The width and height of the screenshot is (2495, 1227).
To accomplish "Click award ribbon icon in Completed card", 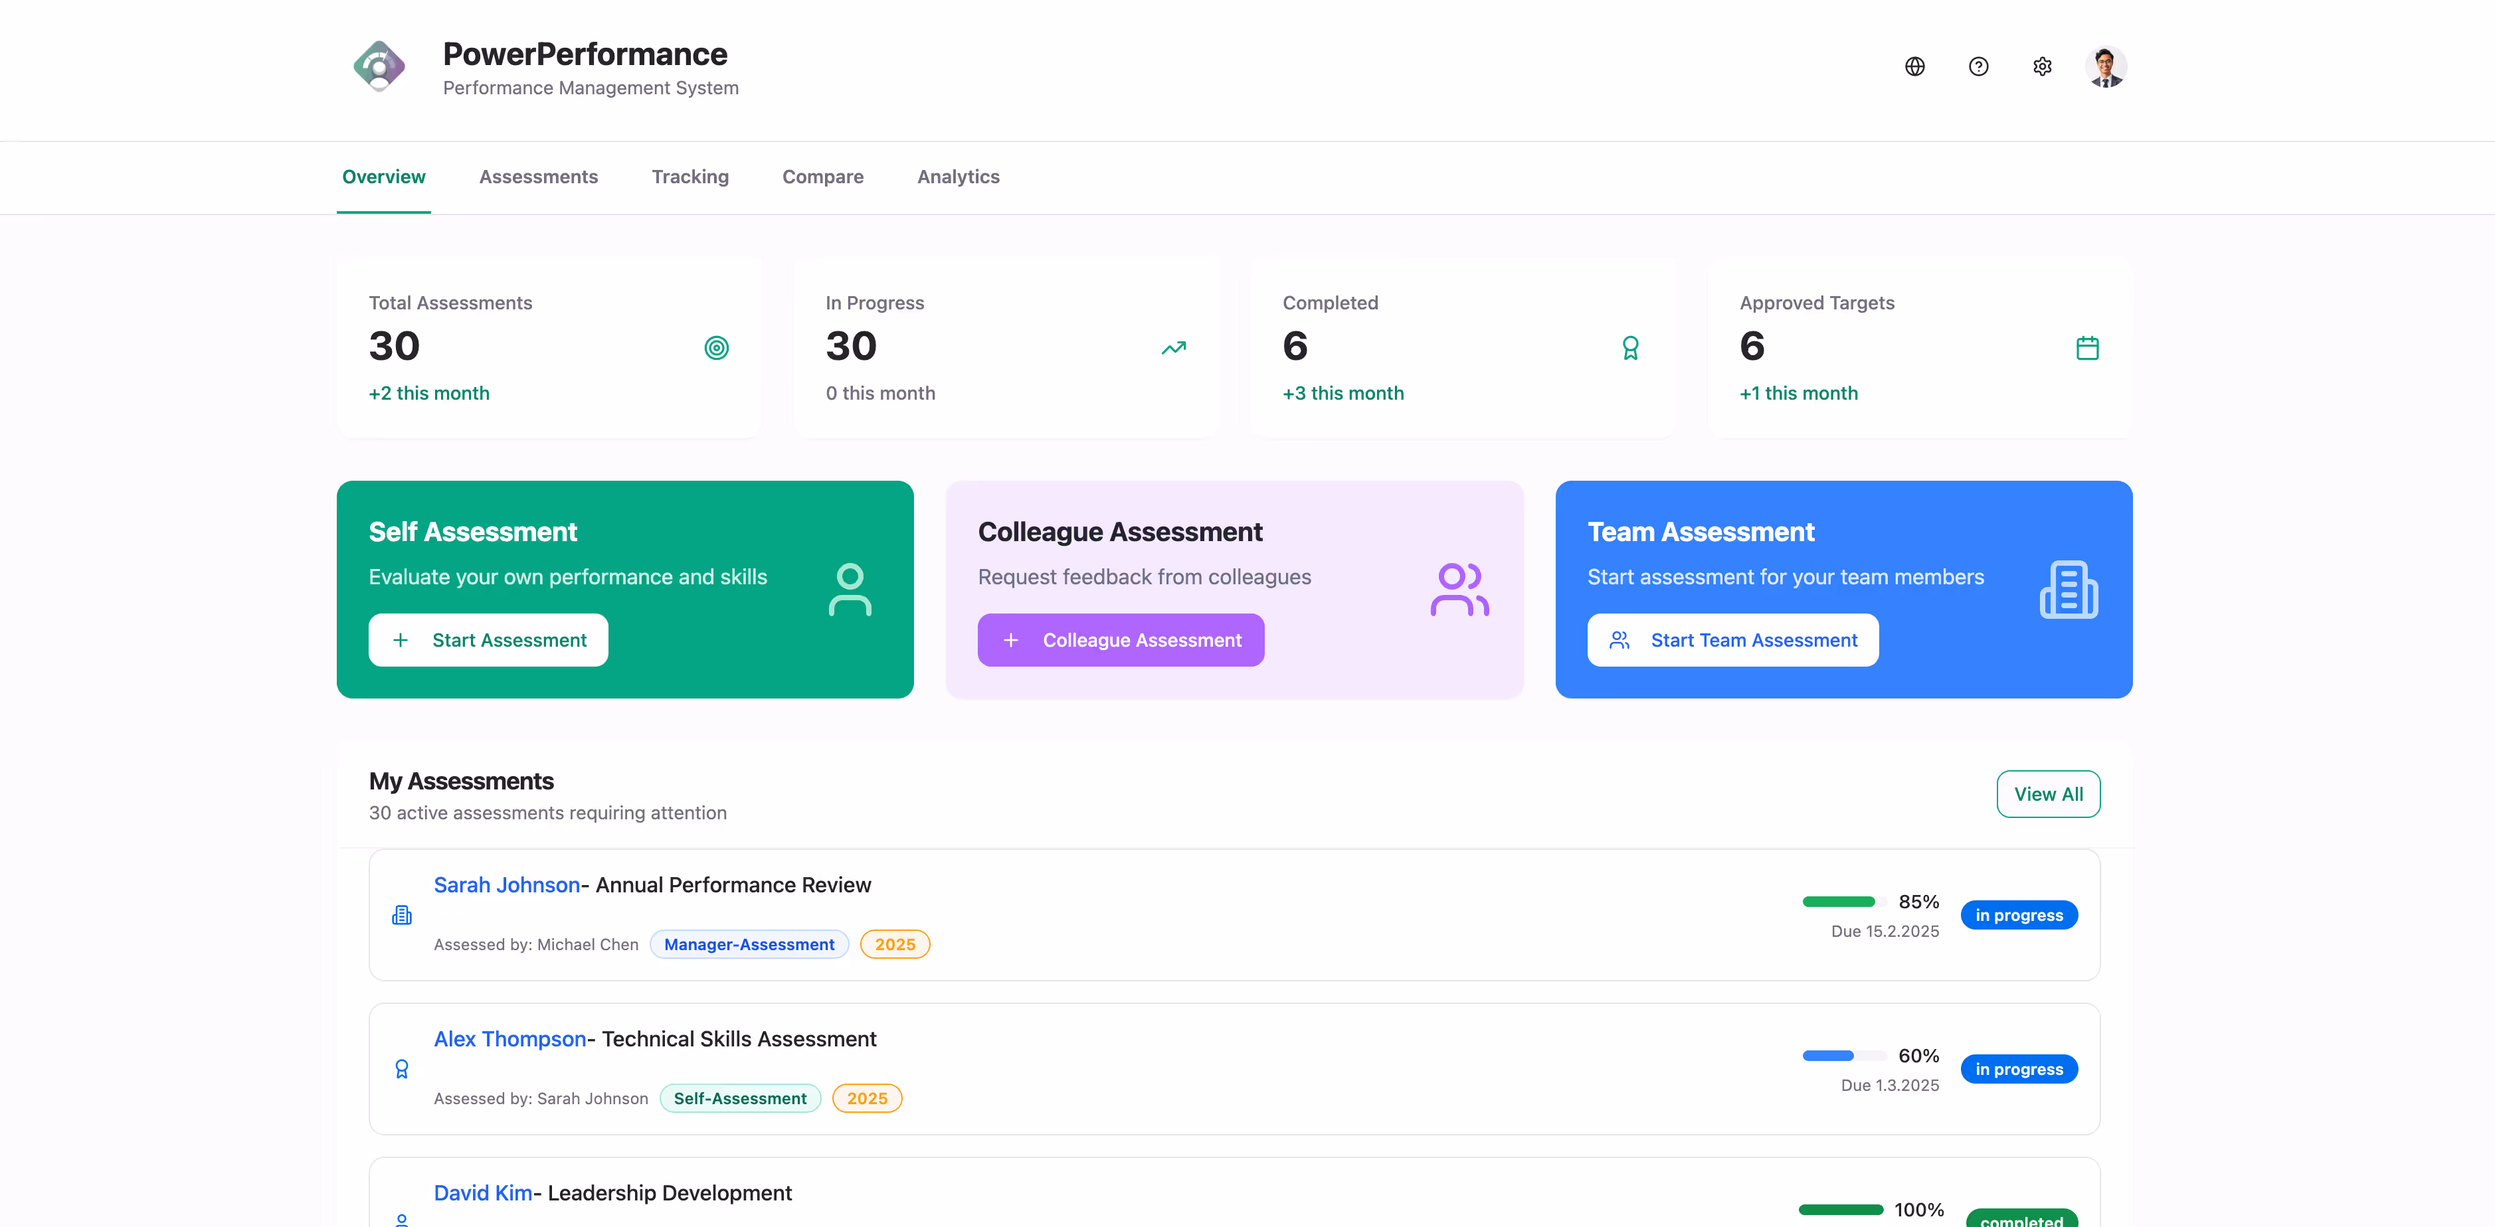I will click(x=1630, y=348).
